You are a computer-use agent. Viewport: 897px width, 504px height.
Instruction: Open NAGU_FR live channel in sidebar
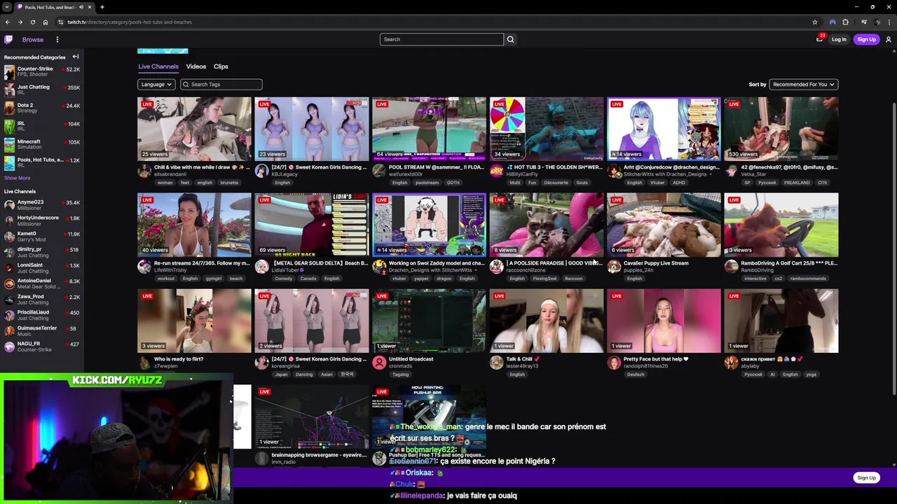42,346
